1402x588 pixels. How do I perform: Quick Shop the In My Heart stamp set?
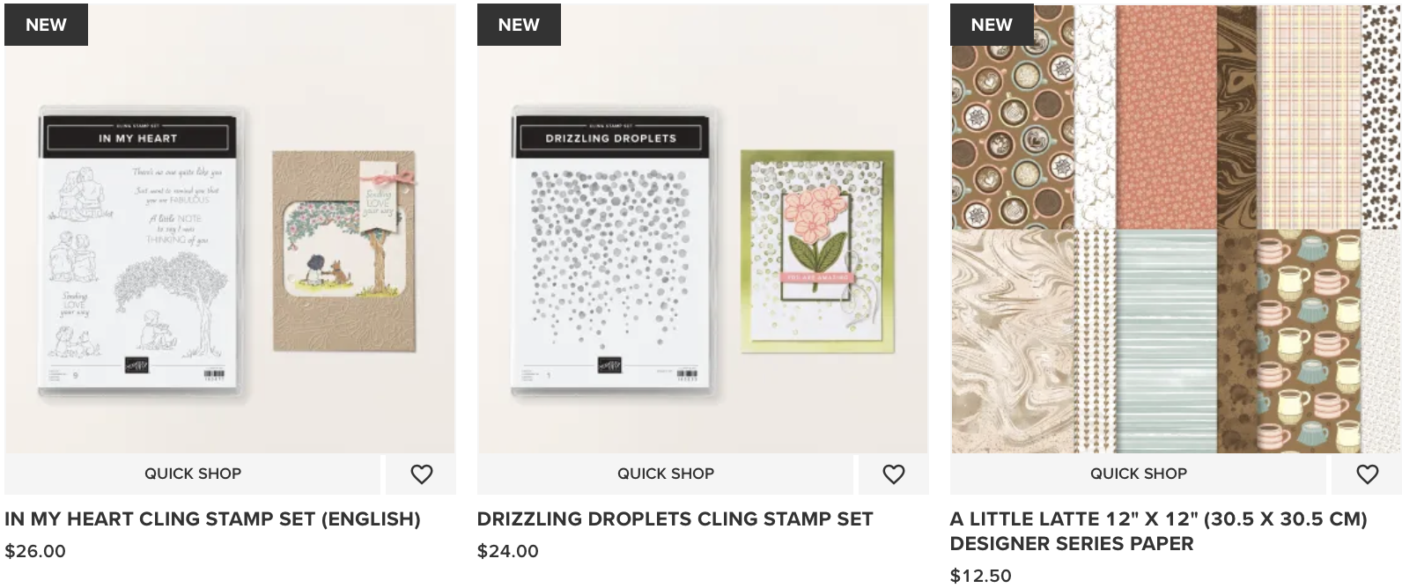[x=193, y=474]
